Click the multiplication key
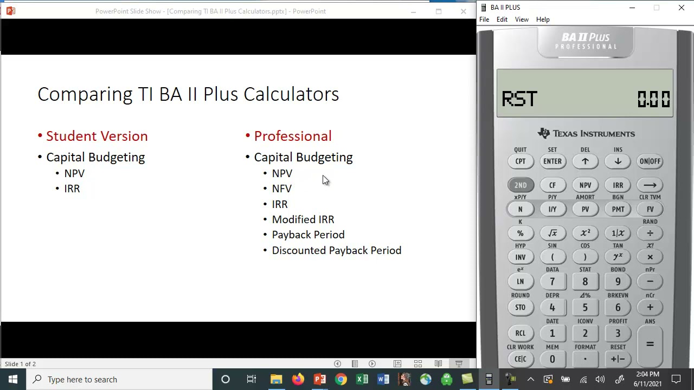Screen dimensions: 694x390 pyautogui.click(x=650, y=257)
